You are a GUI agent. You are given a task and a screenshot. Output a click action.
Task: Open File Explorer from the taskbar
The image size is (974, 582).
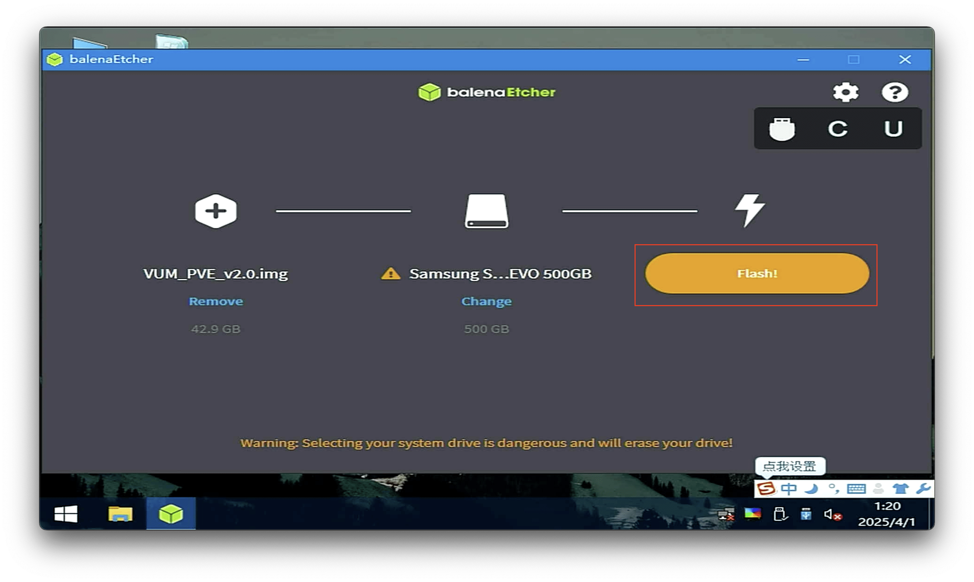point(120,514)
